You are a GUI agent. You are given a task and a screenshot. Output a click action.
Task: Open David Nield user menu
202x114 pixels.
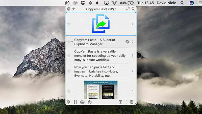pos(166,3)
